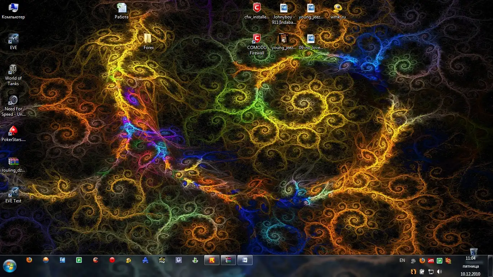The image size is (493, 277).
Task: Open the volume speaker tray icon
Action: click(x=439, y=271)
